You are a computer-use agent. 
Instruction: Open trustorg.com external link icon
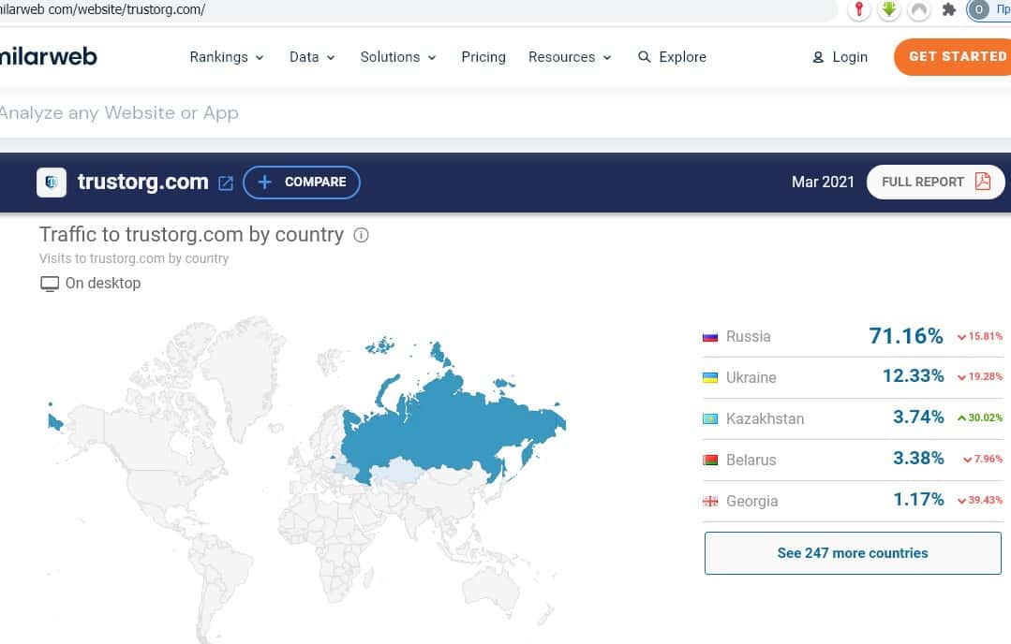pos(226,183)
